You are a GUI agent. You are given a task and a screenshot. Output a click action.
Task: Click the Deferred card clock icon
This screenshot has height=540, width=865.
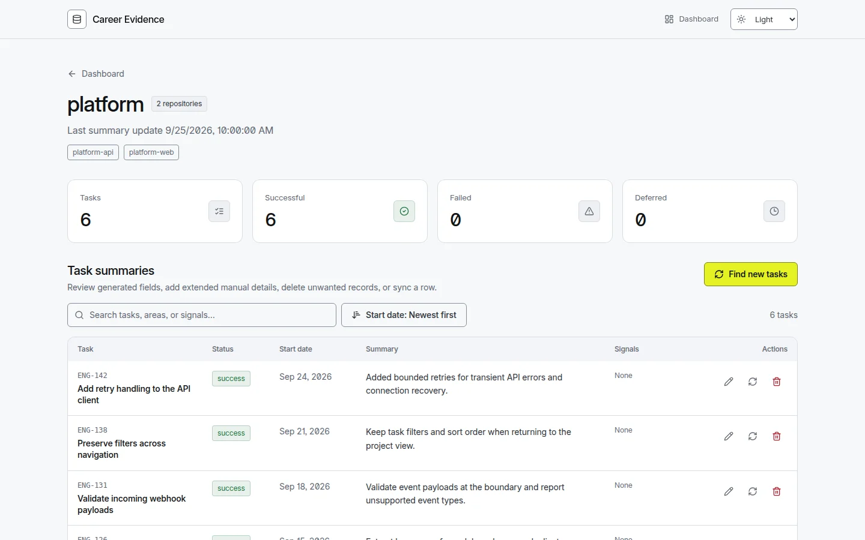pos(774,211)
